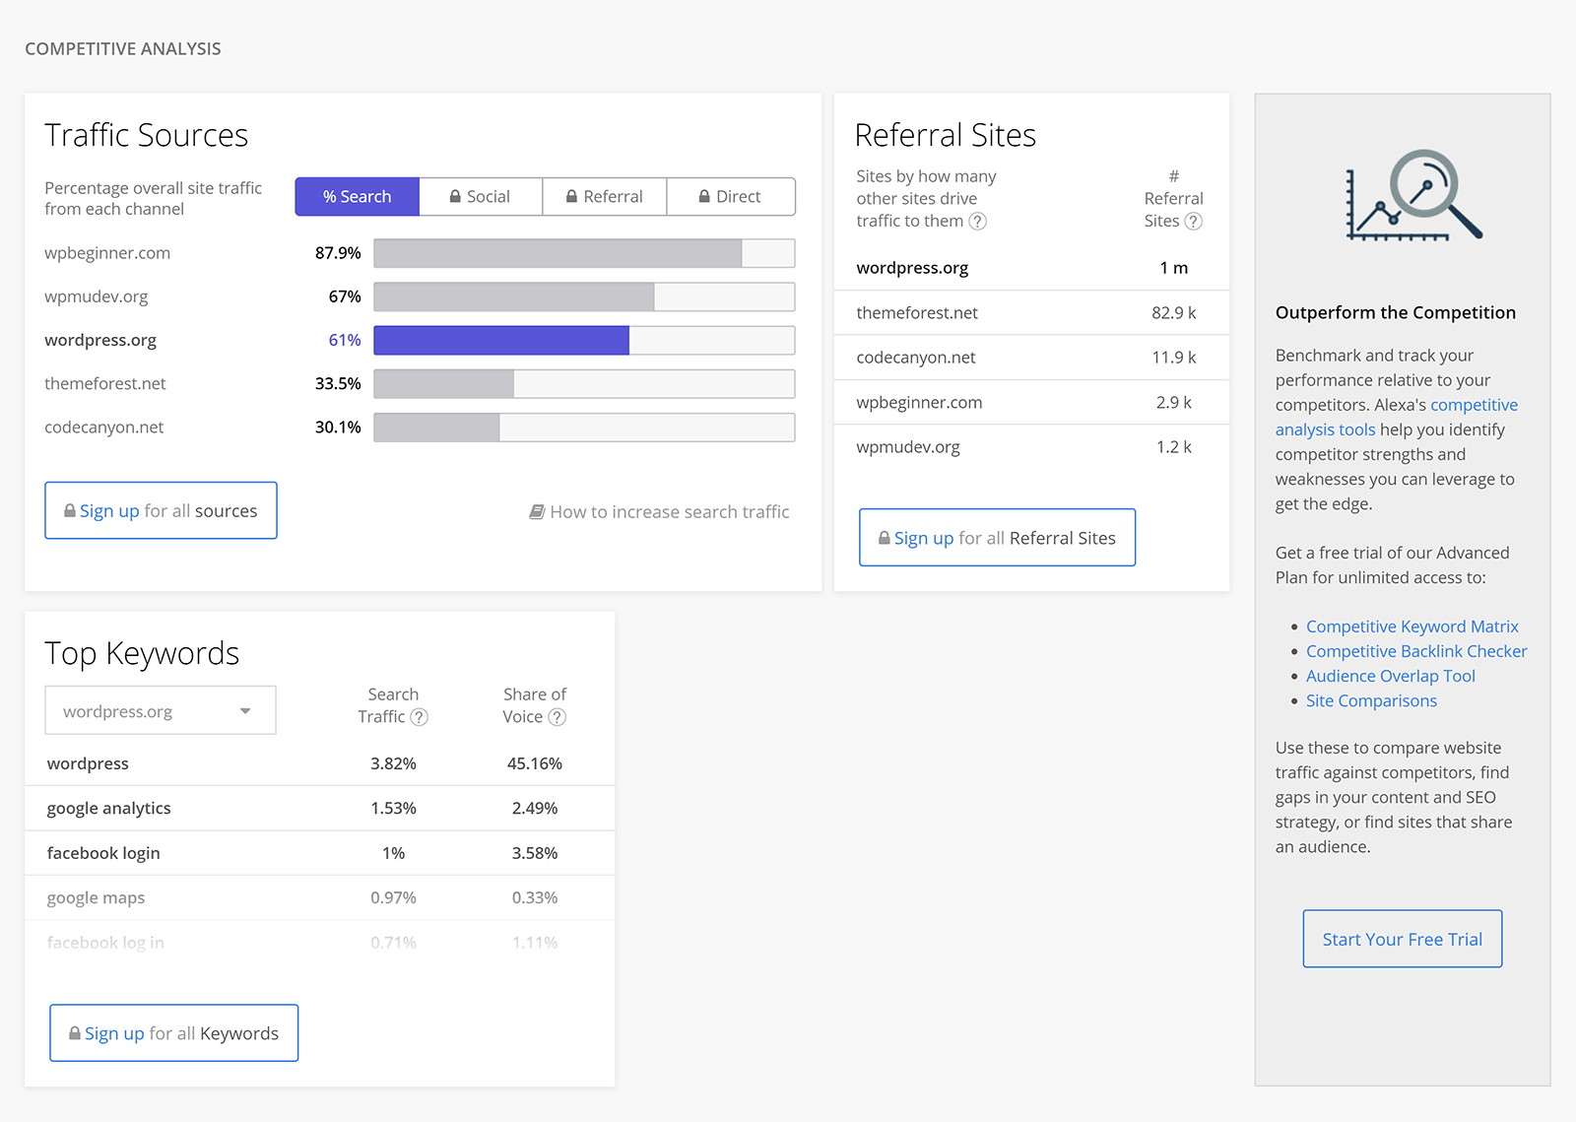Open 'competitive analysis tools' link
1576x1122 pixels.
coord(1397,418)
